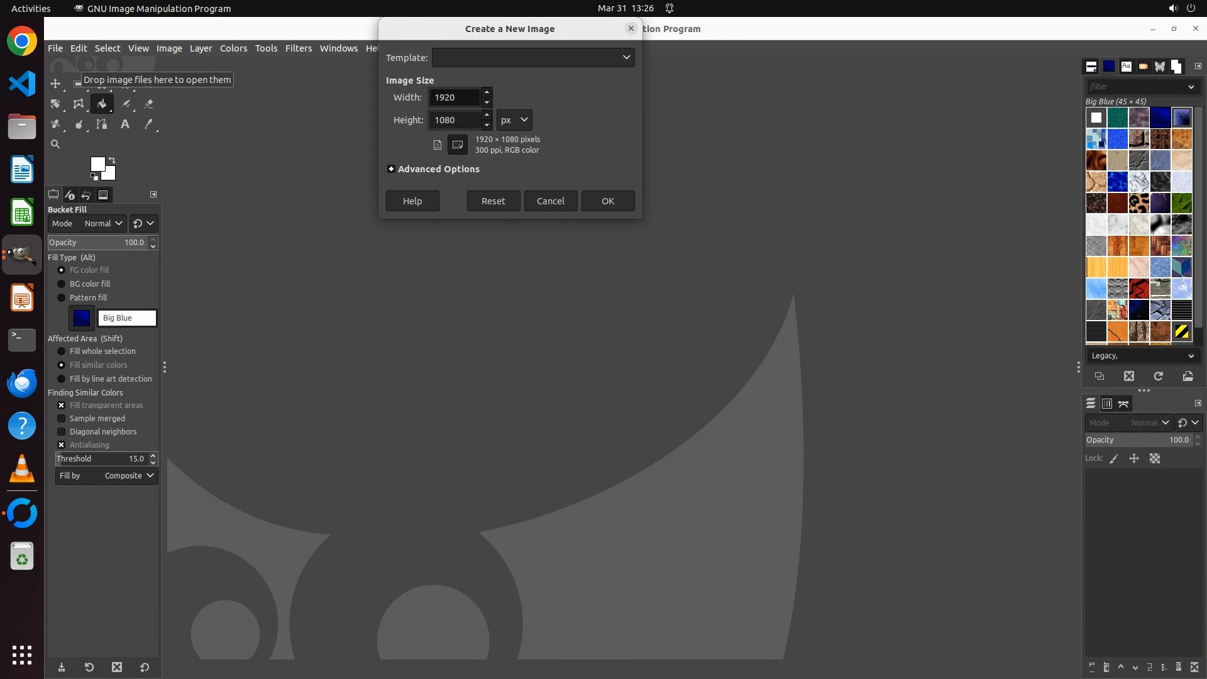Enable the Sample merged checkbox
This screenshot has height=679, width=1207.
pos(62,419)
